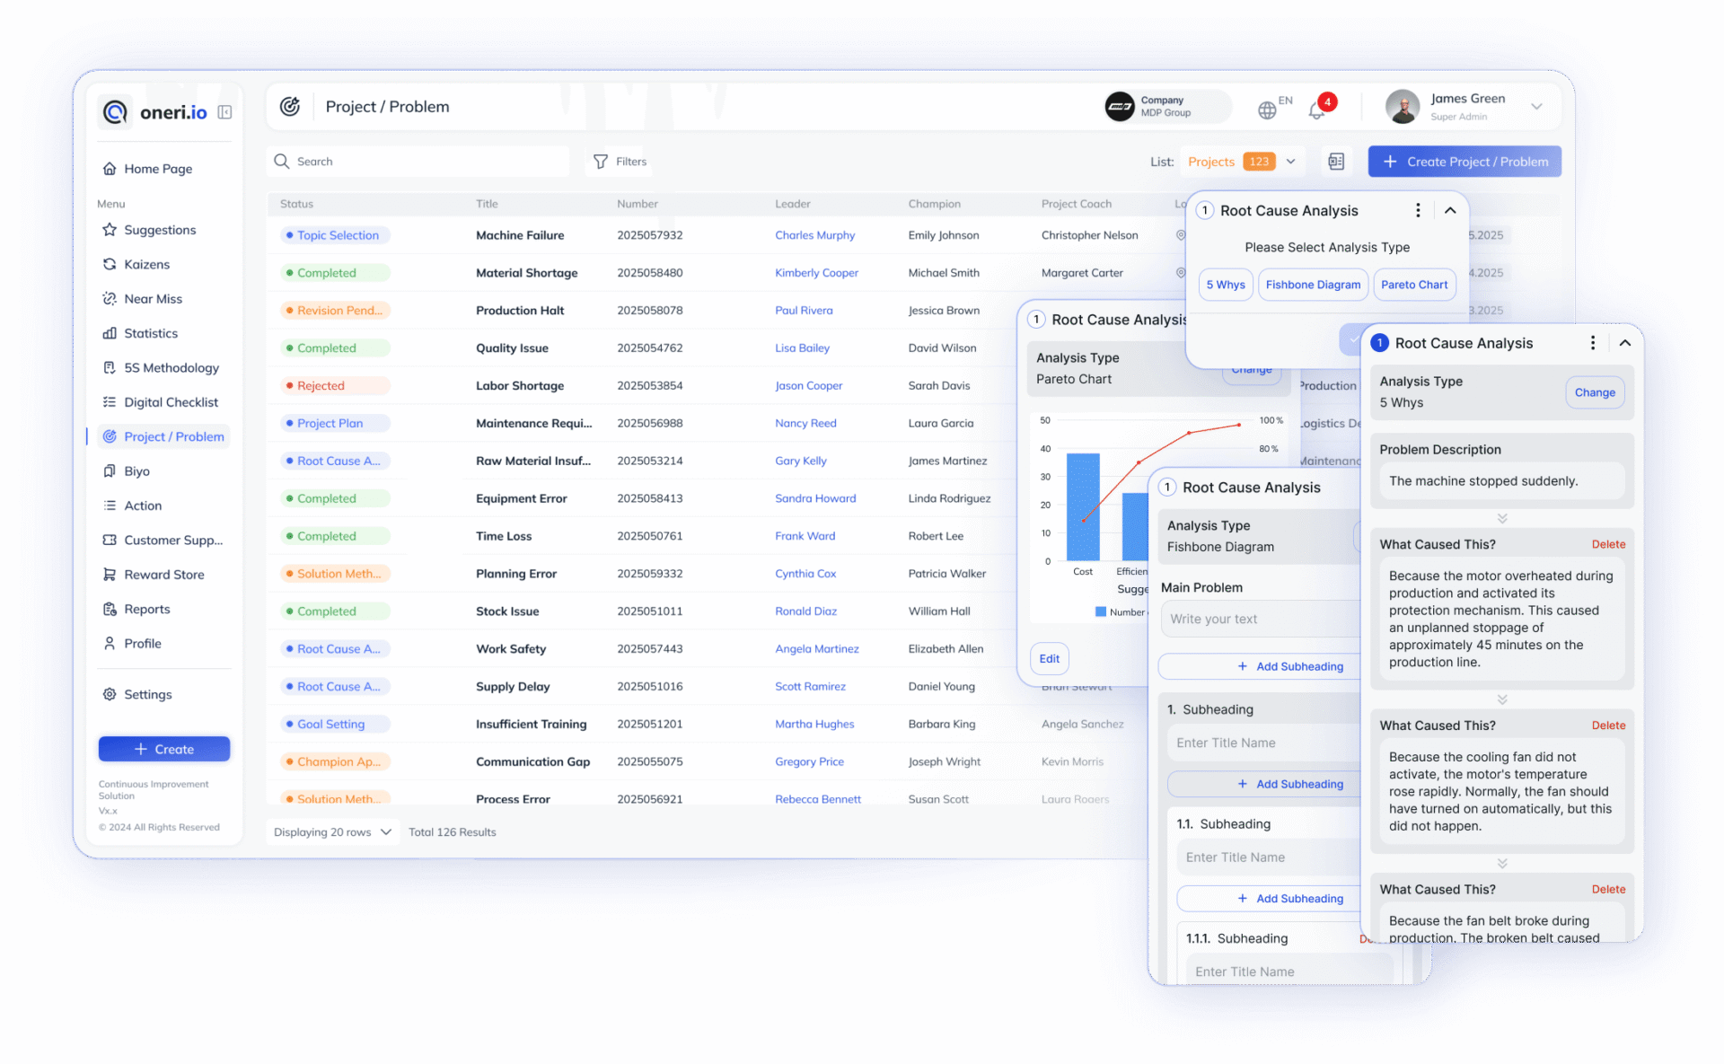Pick Pareto Chart analysis type
1724x1064 pixels.
tap(1413, 285)
